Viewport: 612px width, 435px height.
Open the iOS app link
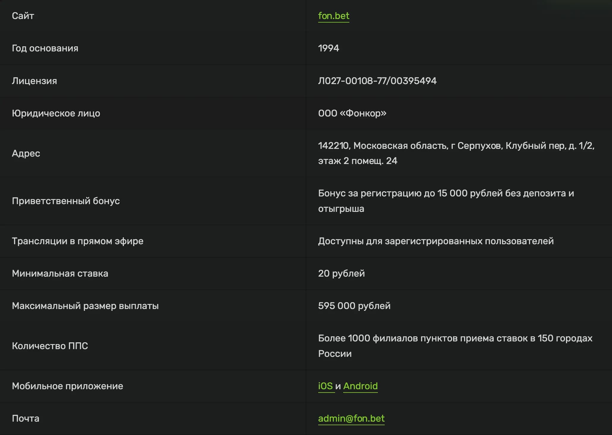[x=325, y=386]
